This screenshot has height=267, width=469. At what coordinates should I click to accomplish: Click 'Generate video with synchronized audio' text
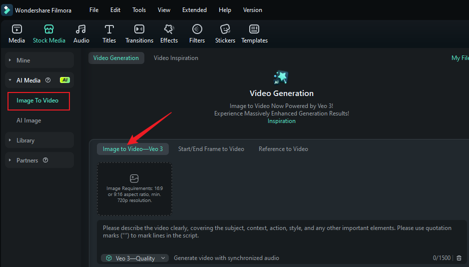[x=226, y=257]
